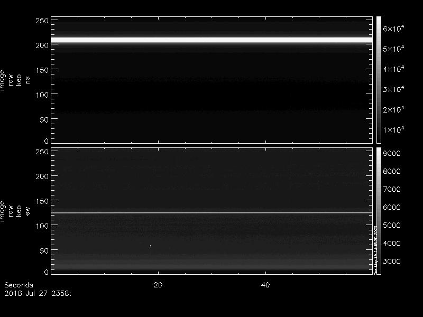Click the rotated timestamp beside bottom colorbar

coord(375,249)
